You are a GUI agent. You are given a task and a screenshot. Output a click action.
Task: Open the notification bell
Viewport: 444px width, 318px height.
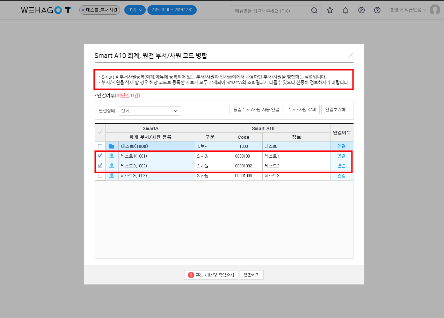pyautogui.click(x=345, y=10)
